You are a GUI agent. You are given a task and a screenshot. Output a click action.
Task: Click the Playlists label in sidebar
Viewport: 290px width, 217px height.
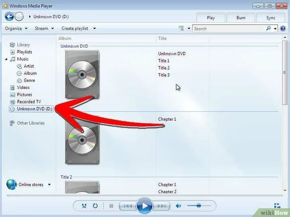[24, 52]
